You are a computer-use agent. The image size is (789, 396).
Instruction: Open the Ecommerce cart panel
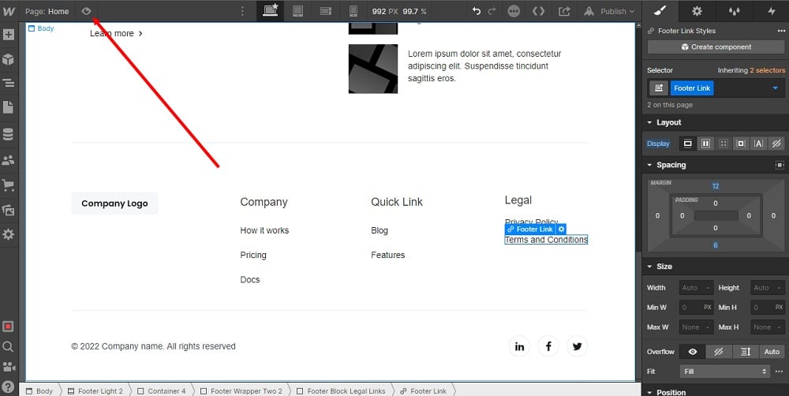coord(9,185)
